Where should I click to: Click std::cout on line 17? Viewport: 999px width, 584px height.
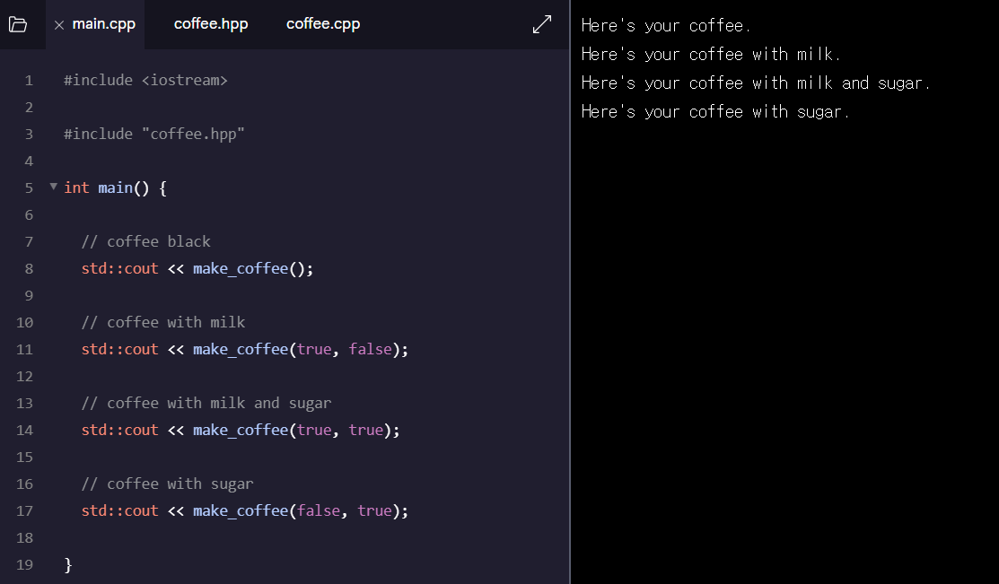119,510
